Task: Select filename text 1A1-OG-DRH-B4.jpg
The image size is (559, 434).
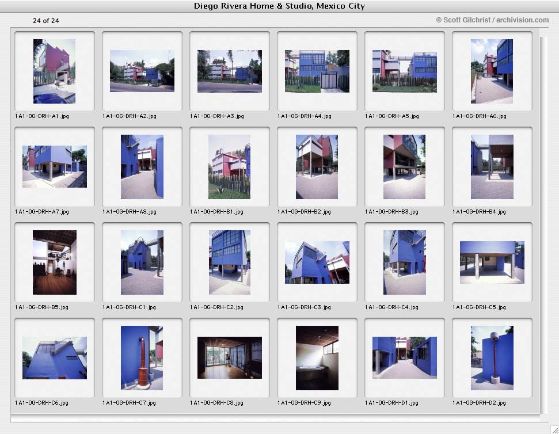Action: pos(479,212)
